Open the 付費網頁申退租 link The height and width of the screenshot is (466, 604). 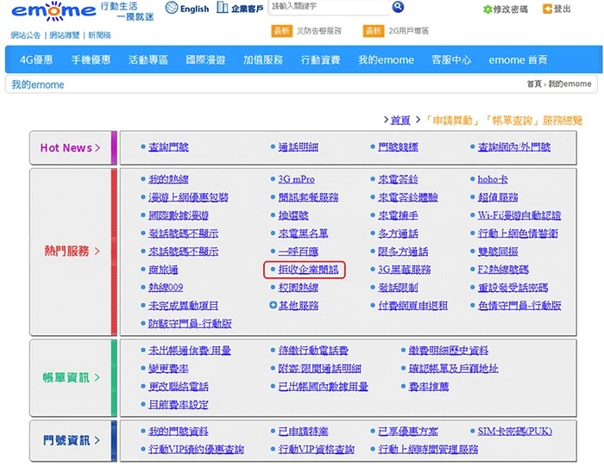click(x=413, y=306)
